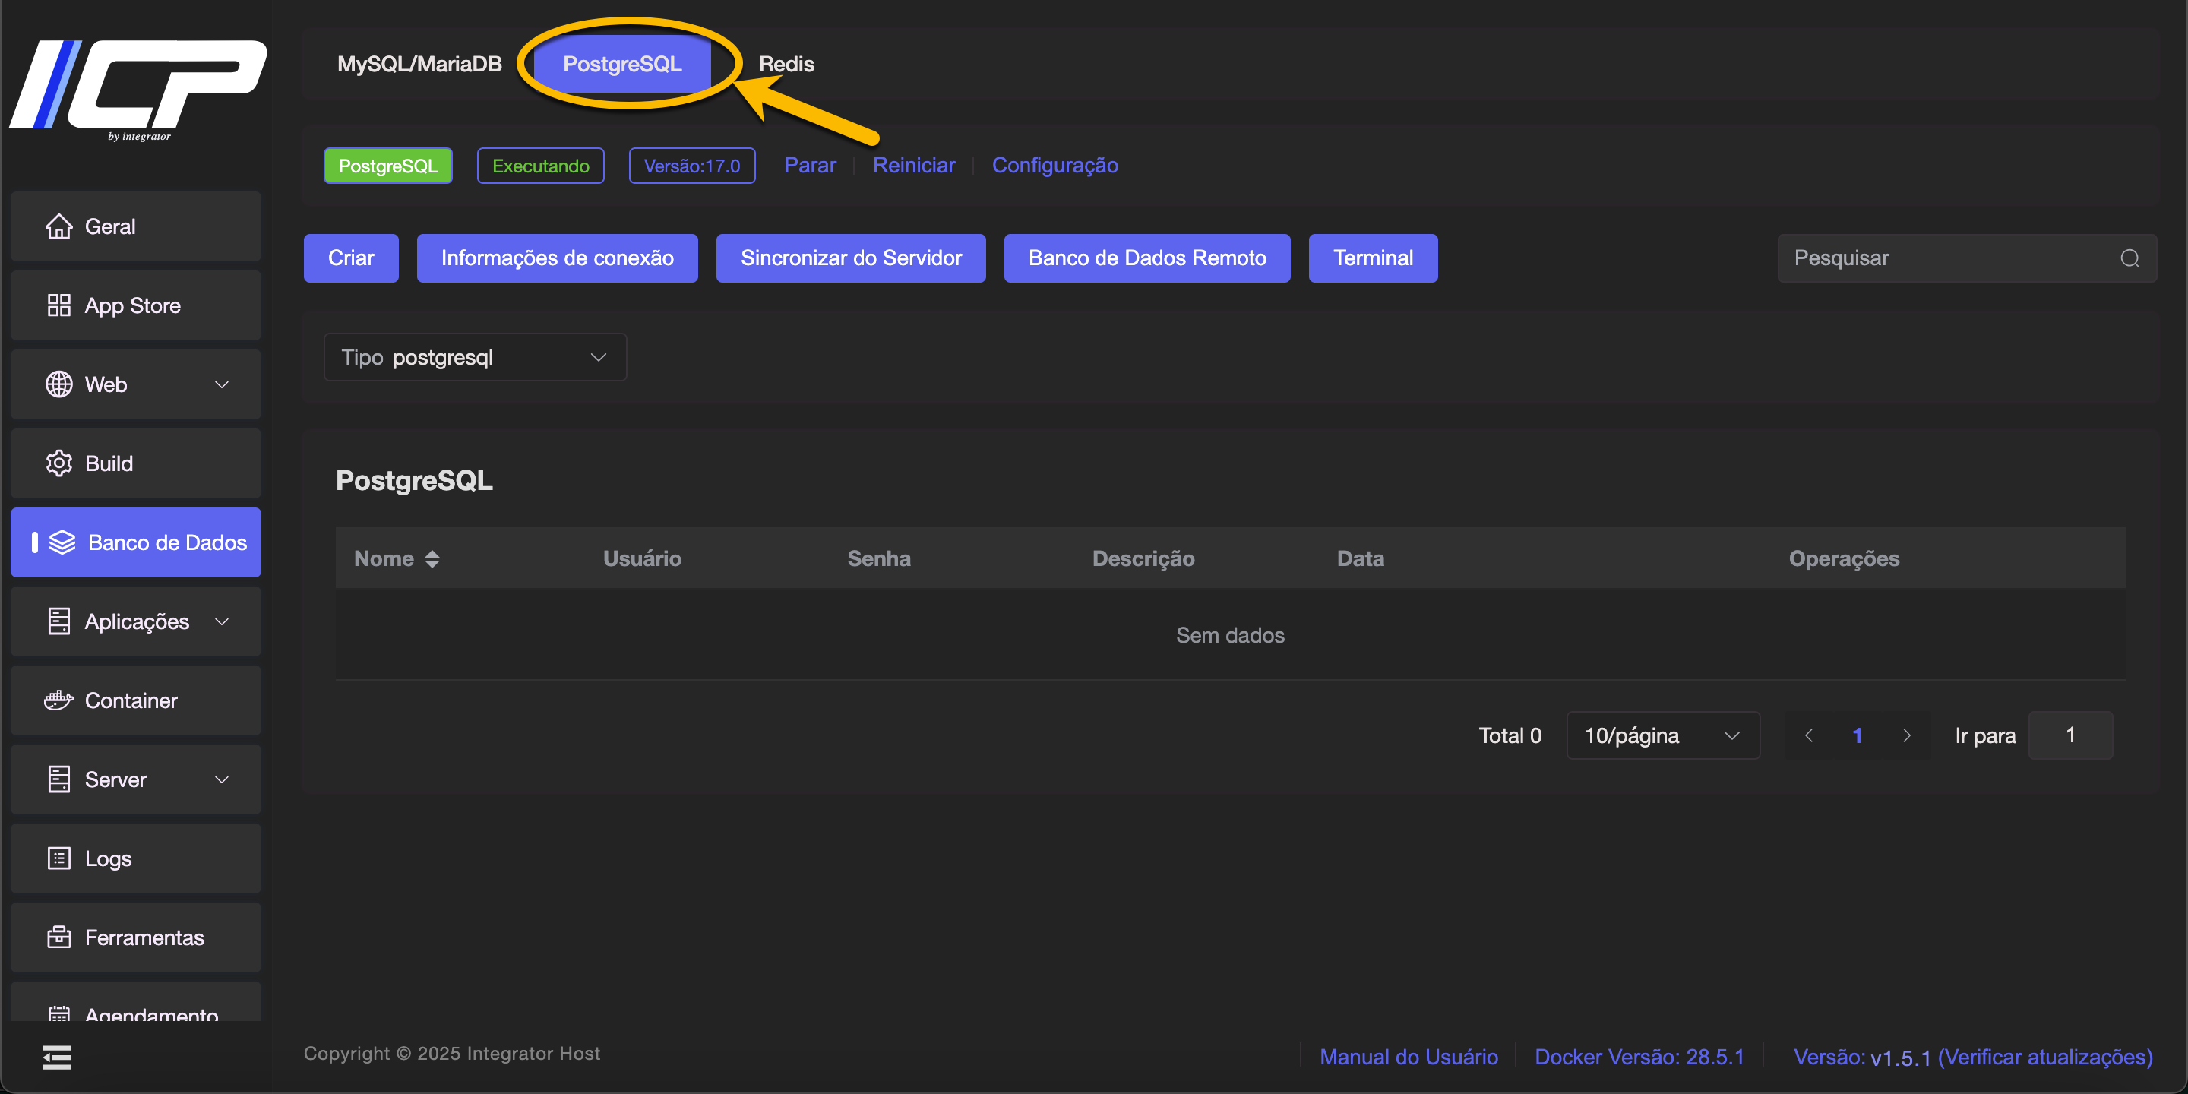Go to next pagination page arrow
2188x1094 pixels.
click(1906, 735)
